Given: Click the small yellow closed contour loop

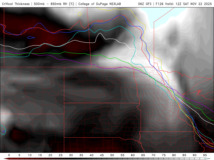Looking at the screenshot, I should [x=80, y=14].
